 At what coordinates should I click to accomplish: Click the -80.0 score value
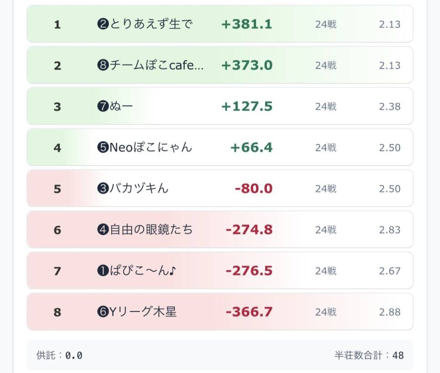click(x=254, y=188)
